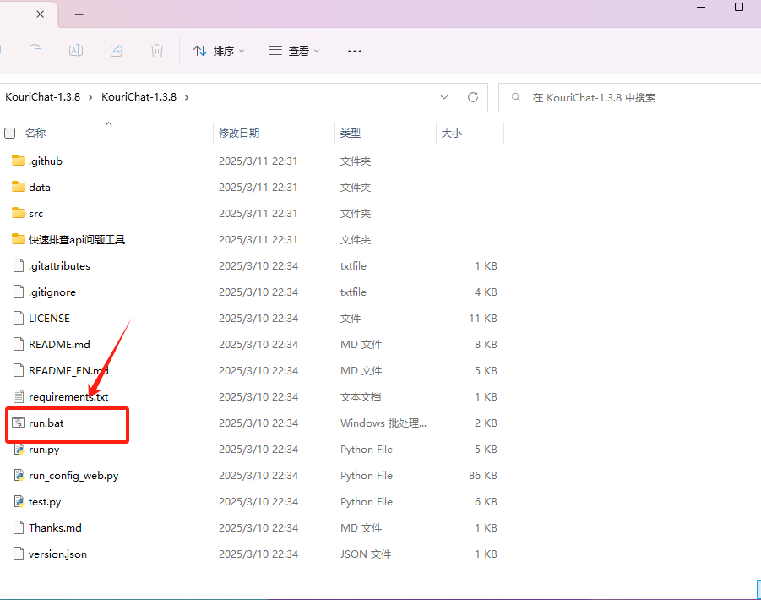Click the search magnifier in the search box

coord(516,97)
